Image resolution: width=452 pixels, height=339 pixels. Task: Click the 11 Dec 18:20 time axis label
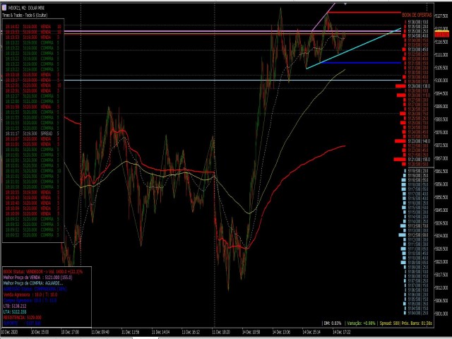pos(221,332)
